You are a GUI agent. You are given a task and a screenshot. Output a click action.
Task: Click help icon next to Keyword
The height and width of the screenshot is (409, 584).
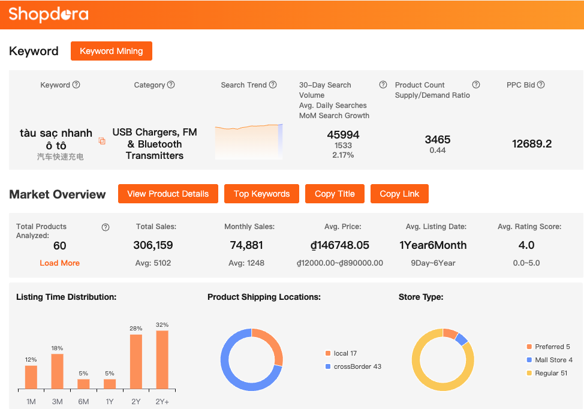[76, 85]
